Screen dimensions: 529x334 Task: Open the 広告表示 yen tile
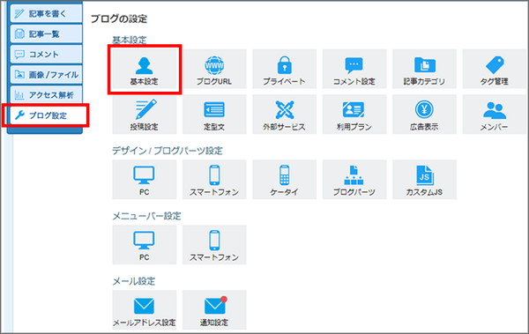click(424, 115)
